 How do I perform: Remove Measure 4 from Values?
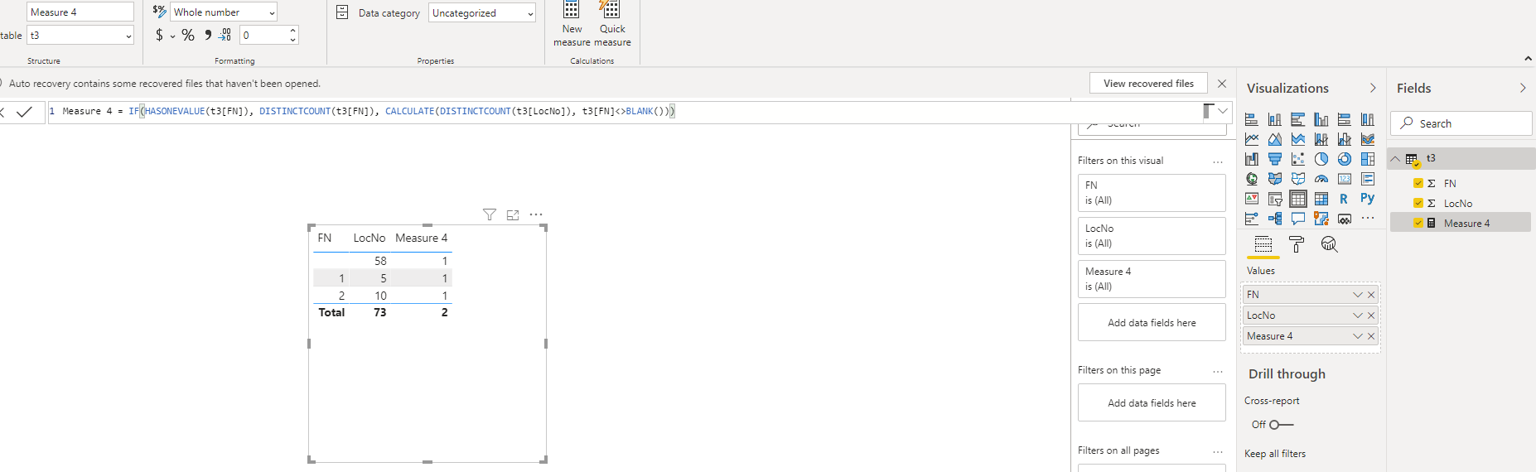(x=1371, y=336)
